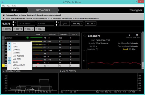
Task: Click the details panel vertical scrollbar track
Action: pos(143,50)
